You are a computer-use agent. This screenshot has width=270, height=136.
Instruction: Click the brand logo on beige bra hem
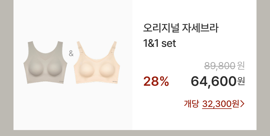(x=115, y=81)
